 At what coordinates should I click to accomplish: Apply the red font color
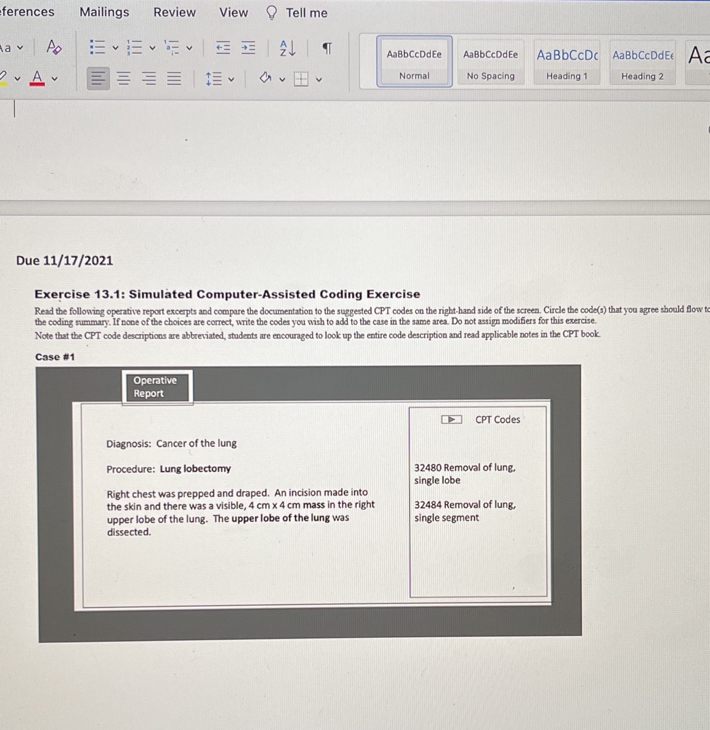click(37, 78)
